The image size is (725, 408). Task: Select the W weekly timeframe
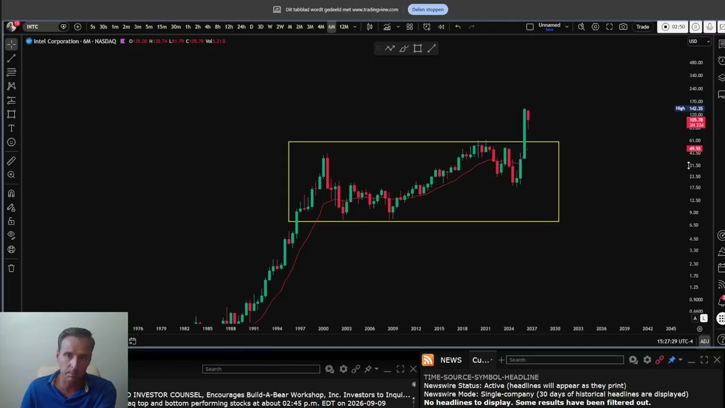click(x=270, y=27)
